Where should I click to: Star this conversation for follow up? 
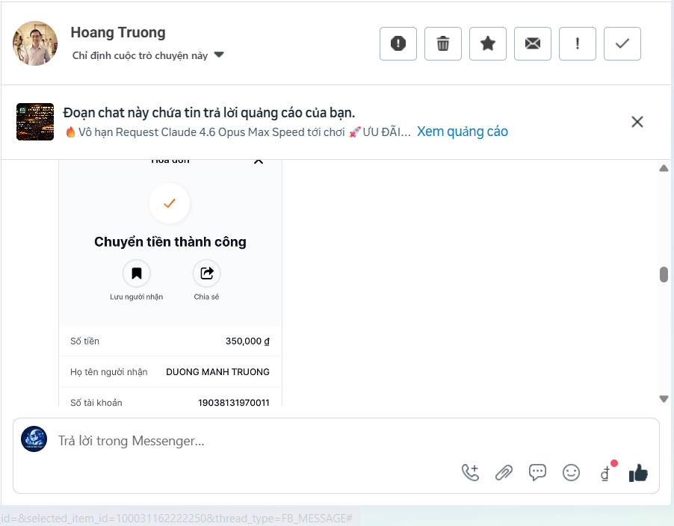[487, 43]
